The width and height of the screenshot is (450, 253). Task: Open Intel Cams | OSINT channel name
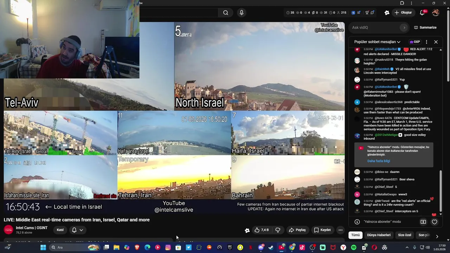[32, 228]
